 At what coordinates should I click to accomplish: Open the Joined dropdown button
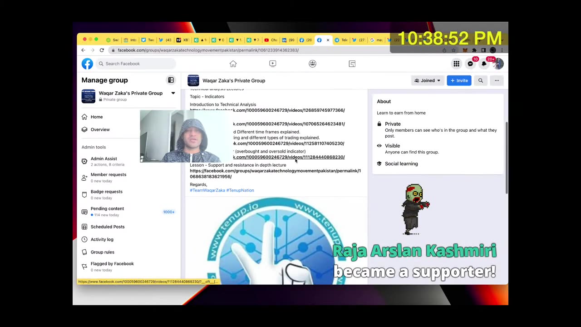click(x=427, y=80)
